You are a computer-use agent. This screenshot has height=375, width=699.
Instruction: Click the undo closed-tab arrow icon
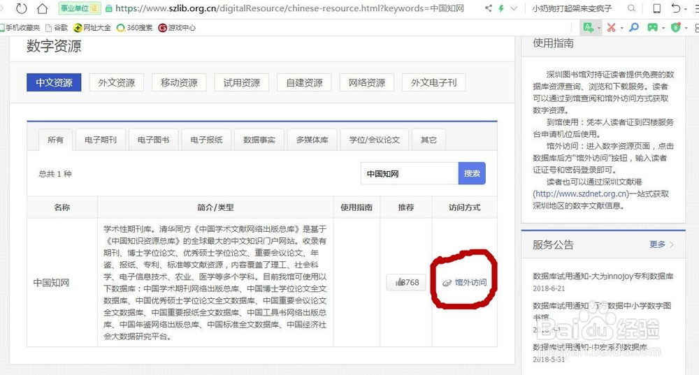pos(676,8)
